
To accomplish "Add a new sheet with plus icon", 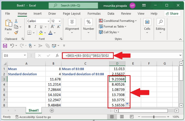I will coord(52,110).
